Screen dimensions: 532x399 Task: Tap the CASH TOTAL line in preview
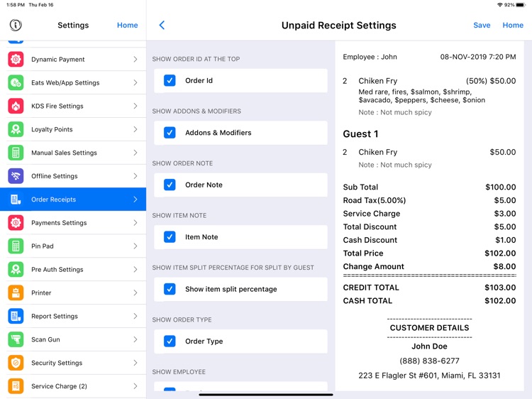click(429, 300)
